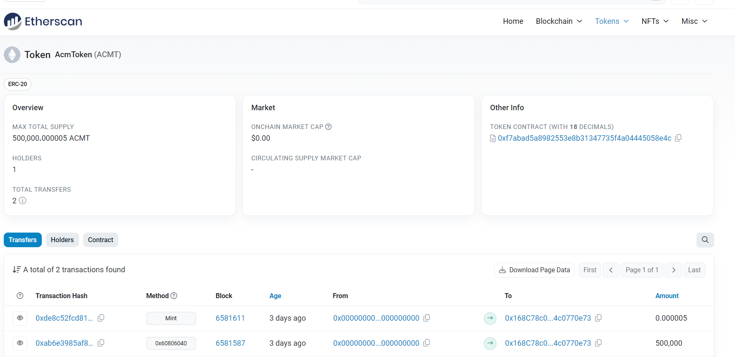The width and height of the screenshot is (735, 357).
Task: Click the Method column help icon
Action: click(x=174, y=296)
